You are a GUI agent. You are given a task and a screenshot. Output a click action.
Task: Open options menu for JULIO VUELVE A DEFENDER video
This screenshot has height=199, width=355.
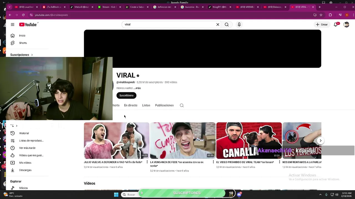pos(147,162)
